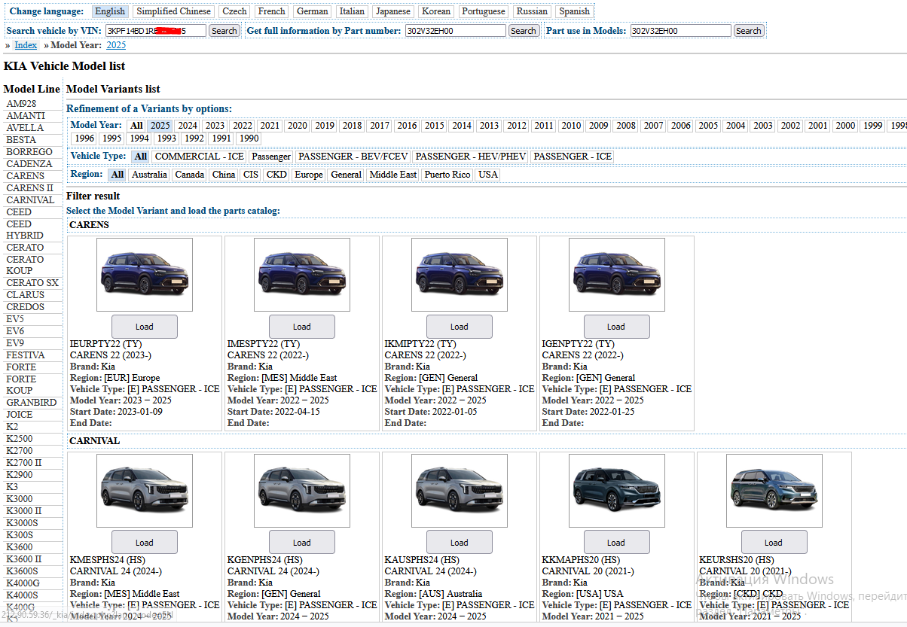The width and height of the screenshot is (907, 627).
Task: Filter Region to Europe
Action: tap(309, 175)
